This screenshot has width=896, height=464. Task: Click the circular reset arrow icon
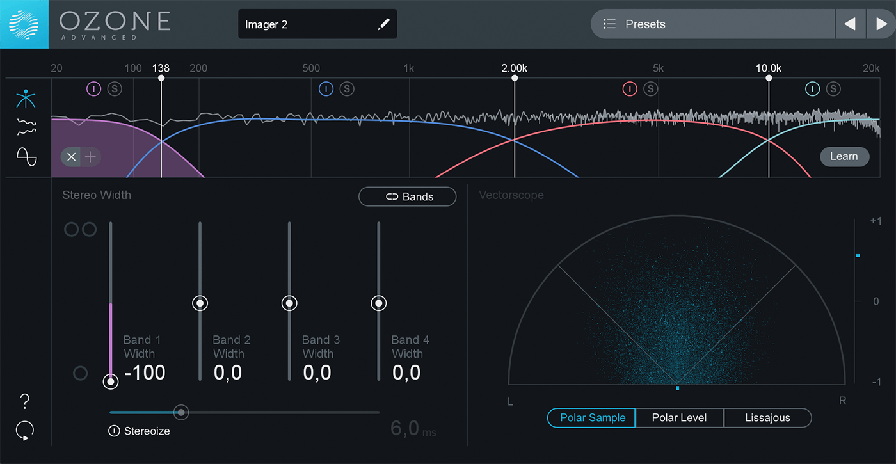25,430
